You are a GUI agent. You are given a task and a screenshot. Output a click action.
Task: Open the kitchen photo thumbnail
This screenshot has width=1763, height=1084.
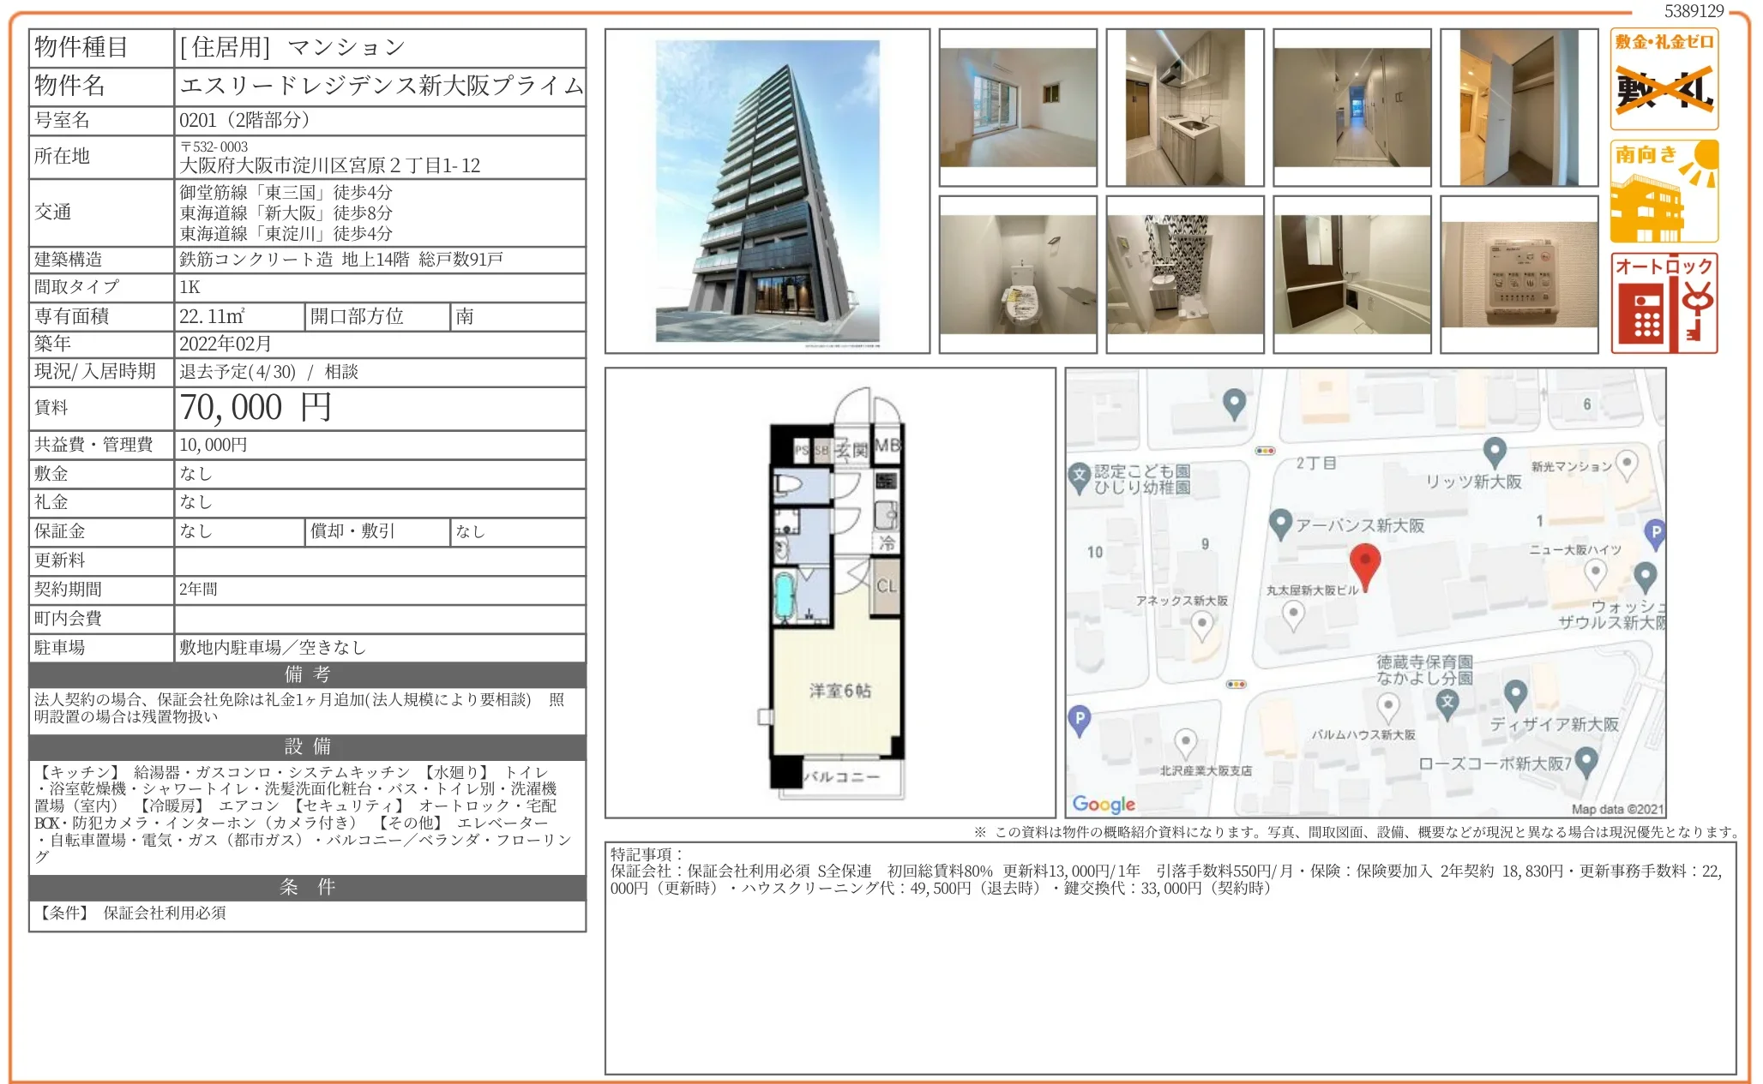click(1184, 108)
